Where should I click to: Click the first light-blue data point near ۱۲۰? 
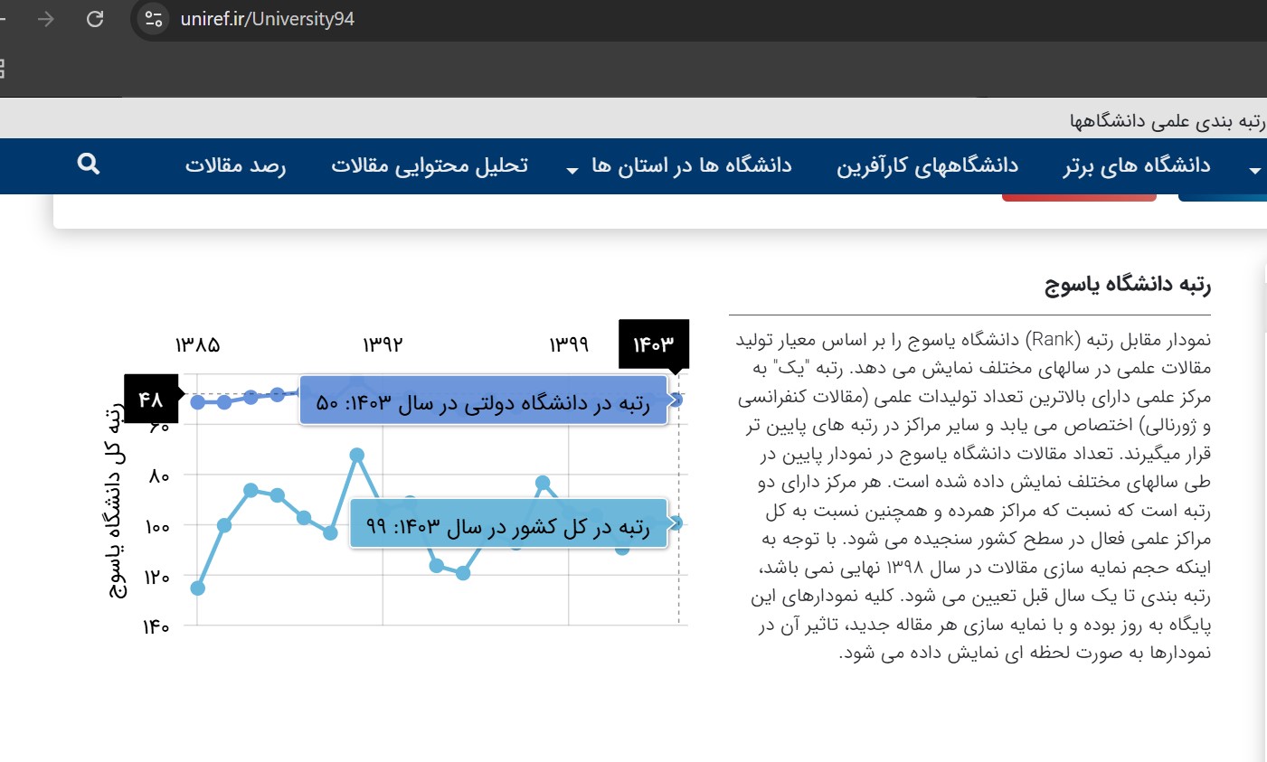197,588
